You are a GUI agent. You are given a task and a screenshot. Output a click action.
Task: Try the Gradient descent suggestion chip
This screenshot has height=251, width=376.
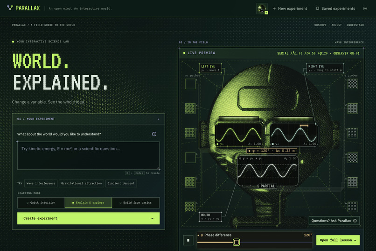point(121,183)
